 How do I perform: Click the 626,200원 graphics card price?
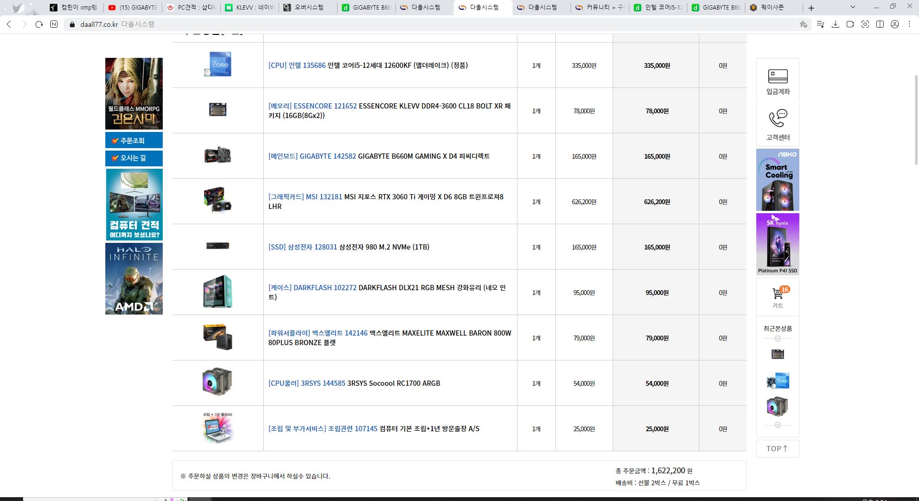click(584, 202)
